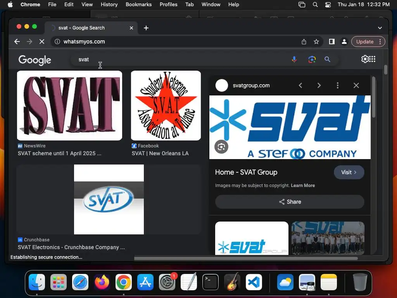Open a new tab with the plus button
The width and height of the screenshot is (397, 298).
coord(146,28)
